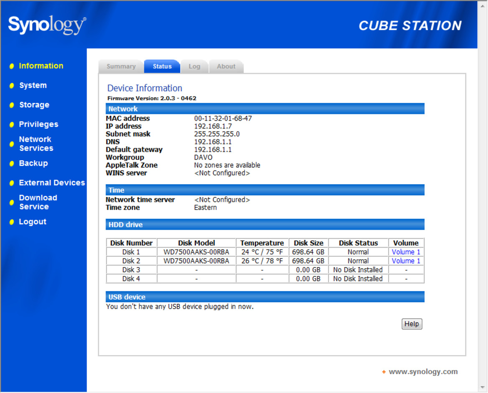
Task: Click the yellow bullet beside Storage
Action: click(x=12, y=105)
